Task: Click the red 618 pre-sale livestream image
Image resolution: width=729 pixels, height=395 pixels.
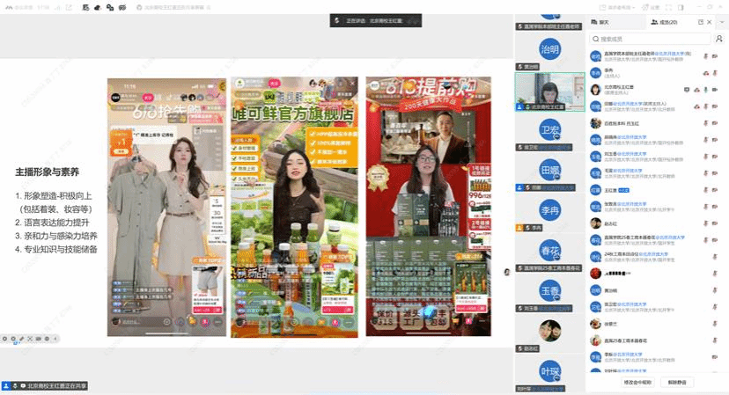Action: point(428,207)
